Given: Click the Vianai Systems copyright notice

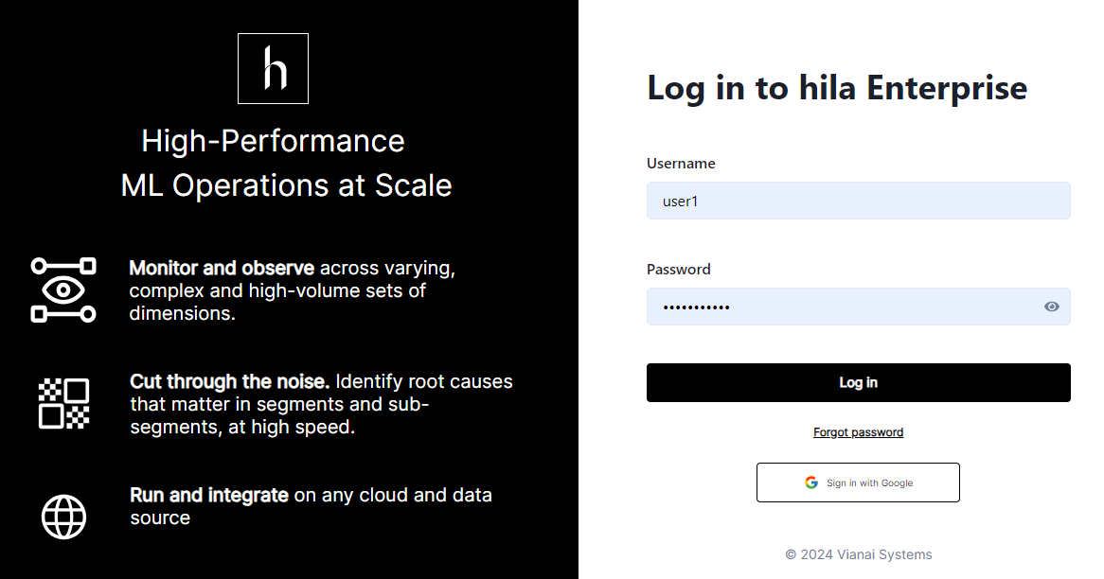Looking at the screenshot, I should click(x=858, y=554).
